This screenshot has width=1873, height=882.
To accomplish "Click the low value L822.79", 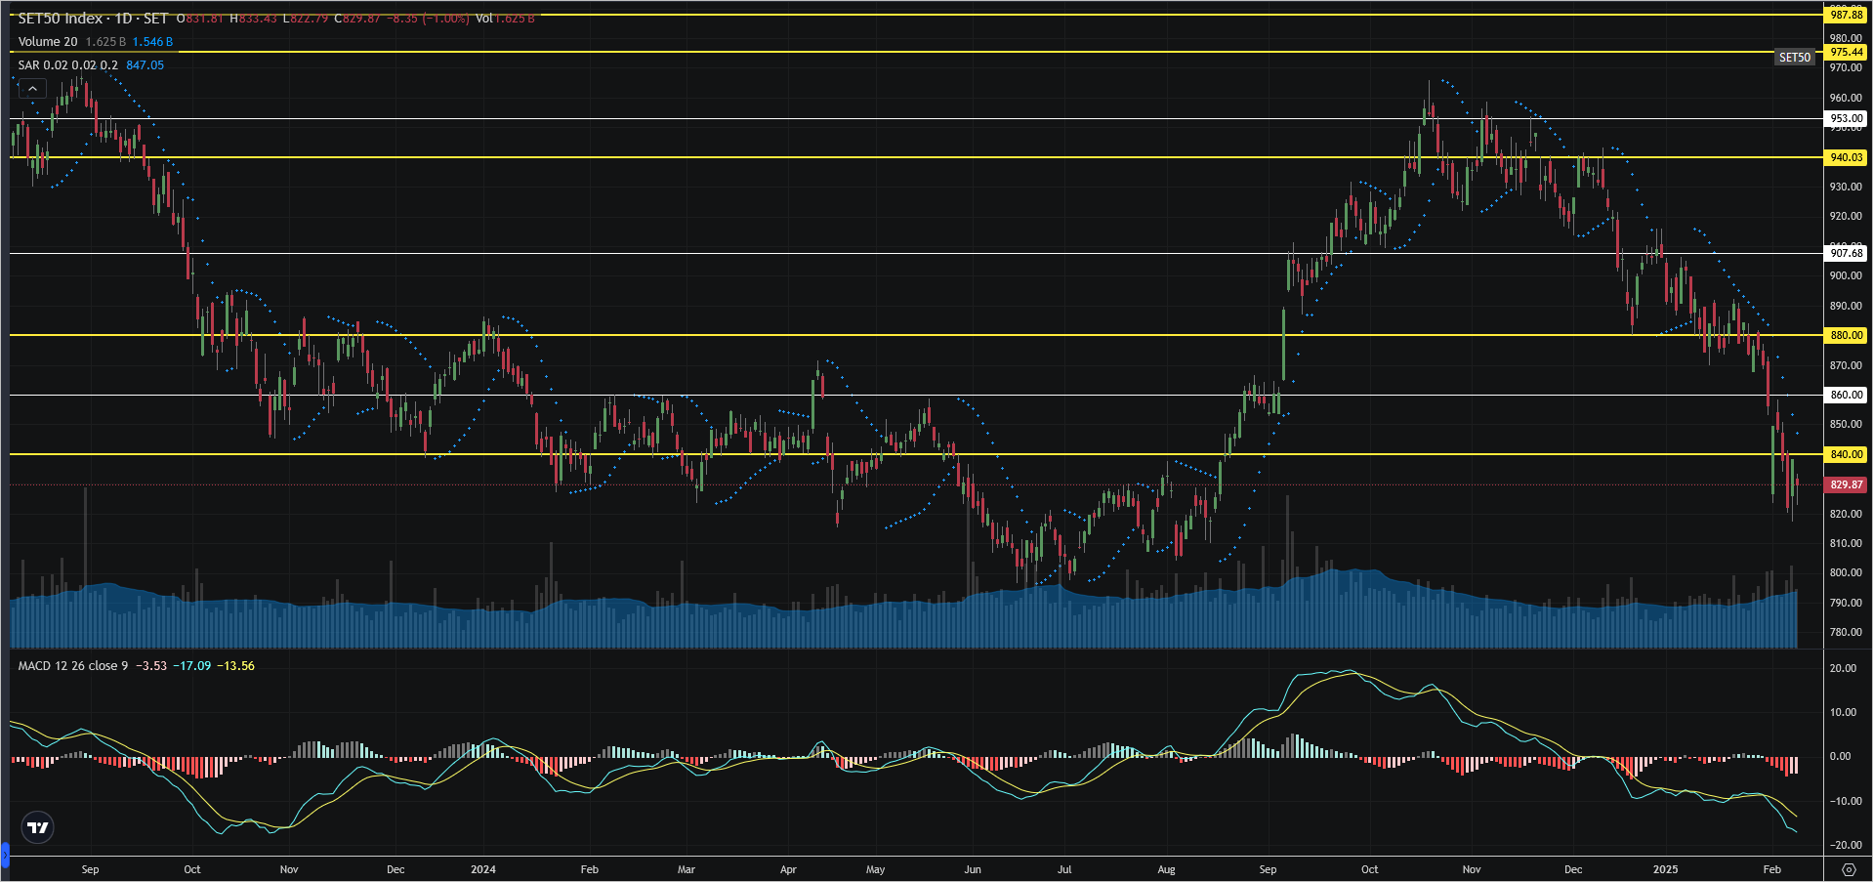I will 306,19.
